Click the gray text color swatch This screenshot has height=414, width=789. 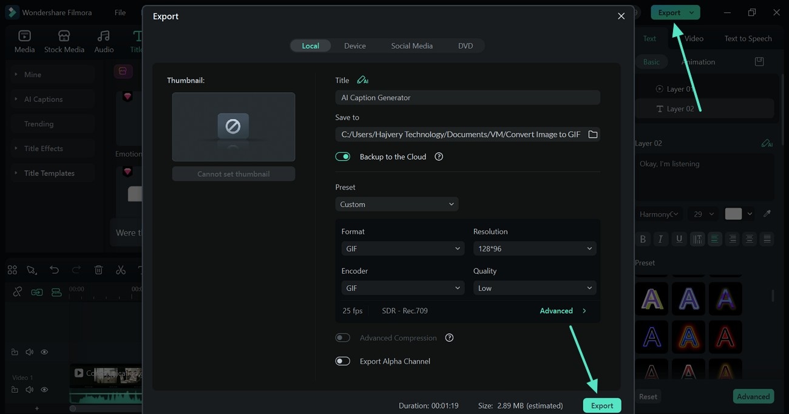(x=733, y=214)
